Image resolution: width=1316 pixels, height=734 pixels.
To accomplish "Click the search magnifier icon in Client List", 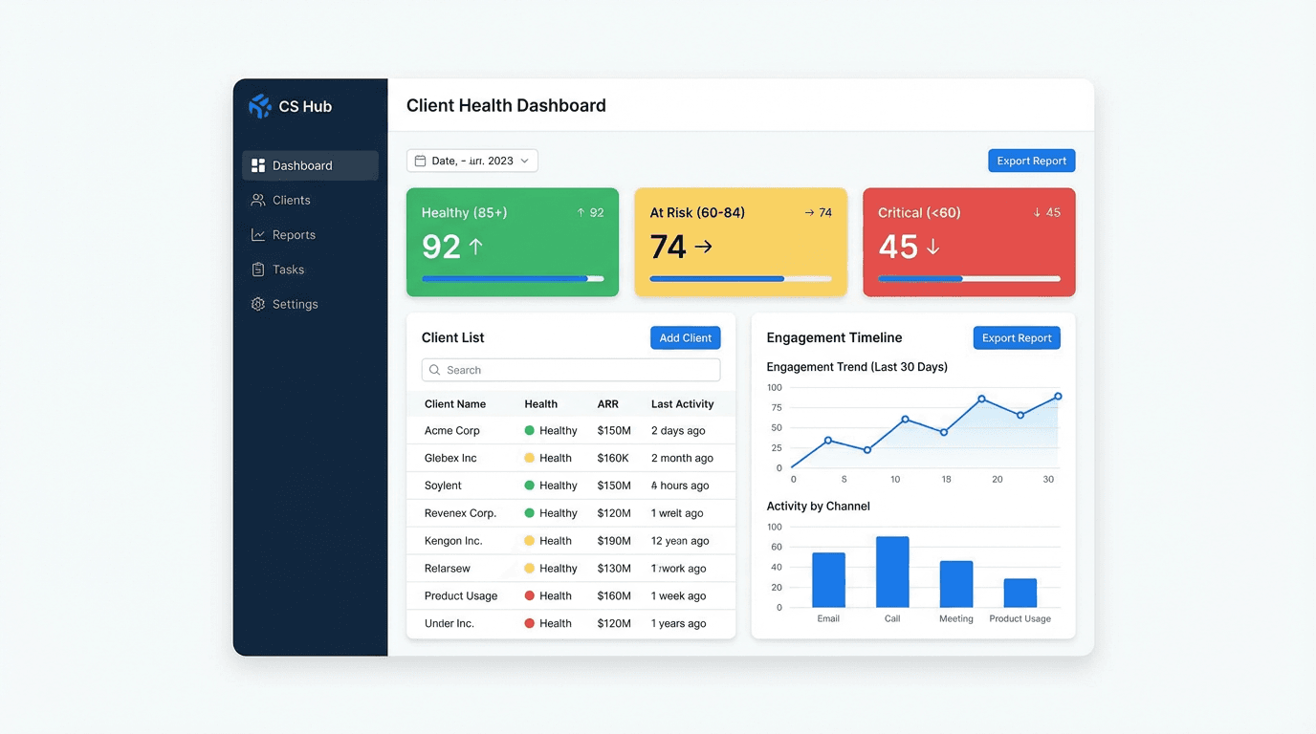I will coord(436,370).
